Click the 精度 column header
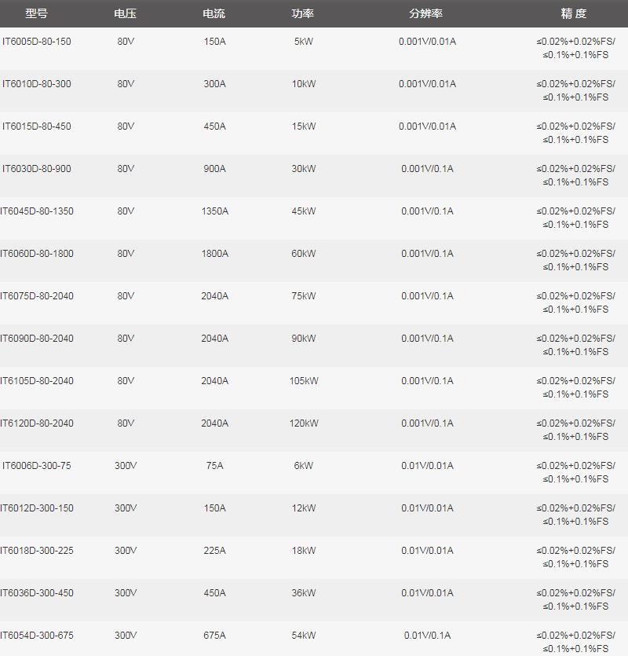Viewport: 628px width, 656px height. (x=574, y=14)
